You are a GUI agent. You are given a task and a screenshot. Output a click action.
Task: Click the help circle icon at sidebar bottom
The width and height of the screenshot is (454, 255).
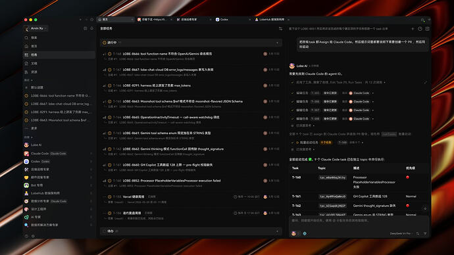click(x=26, y=236)
